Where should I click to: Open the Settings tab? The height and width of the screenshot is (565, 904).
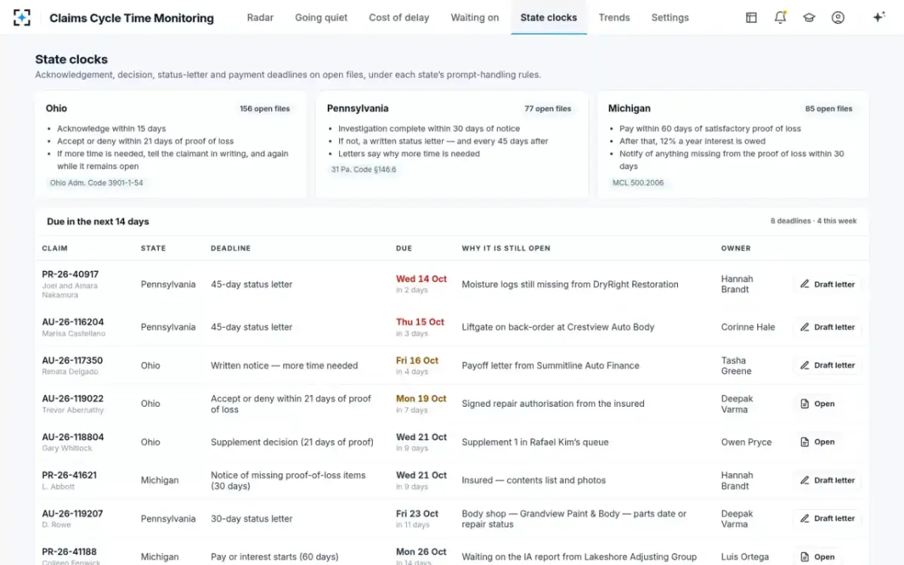pos(670,17)
